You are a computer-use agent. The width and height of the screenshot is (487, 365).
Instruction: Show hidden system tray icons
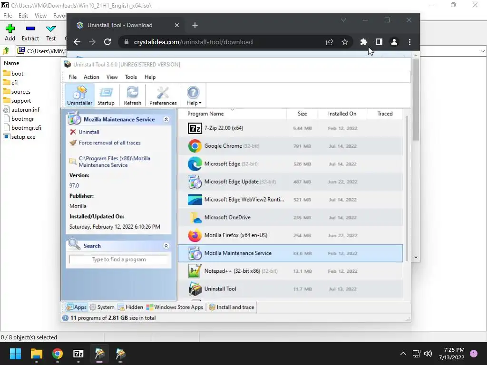tap(403, 354)
